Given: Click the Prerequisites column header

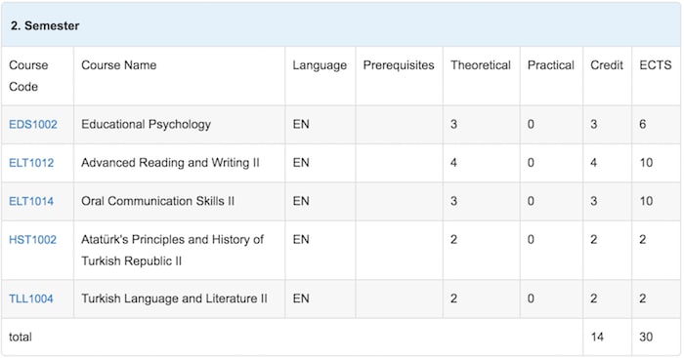Looking at the screenshot, I should pyautogui.click(x=399, y=65).
